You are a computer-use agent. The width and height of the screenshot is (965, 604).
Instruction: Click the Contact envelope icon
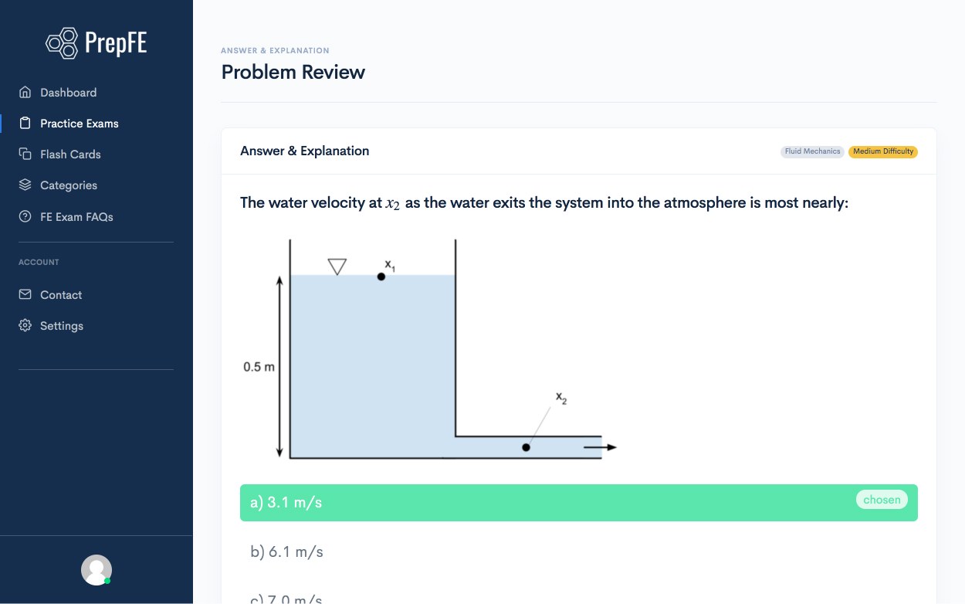click(x=25, y=295)
